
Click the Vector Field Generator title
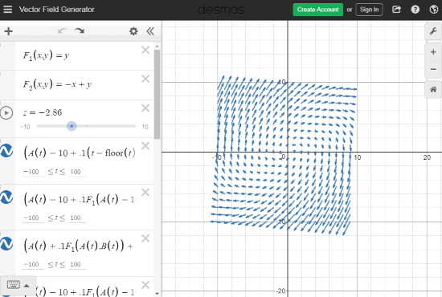pos(57,10)
